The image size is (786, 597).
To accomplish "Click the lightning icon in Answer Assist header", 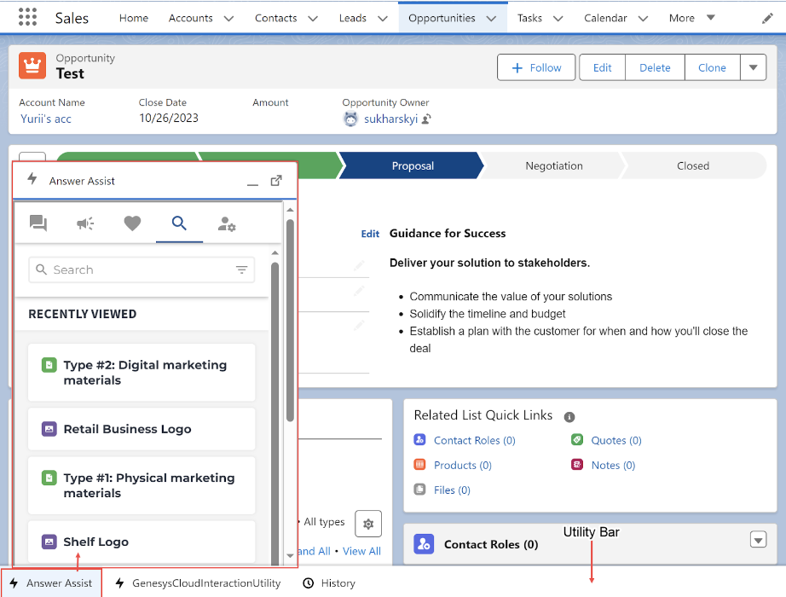I will 32,178.
